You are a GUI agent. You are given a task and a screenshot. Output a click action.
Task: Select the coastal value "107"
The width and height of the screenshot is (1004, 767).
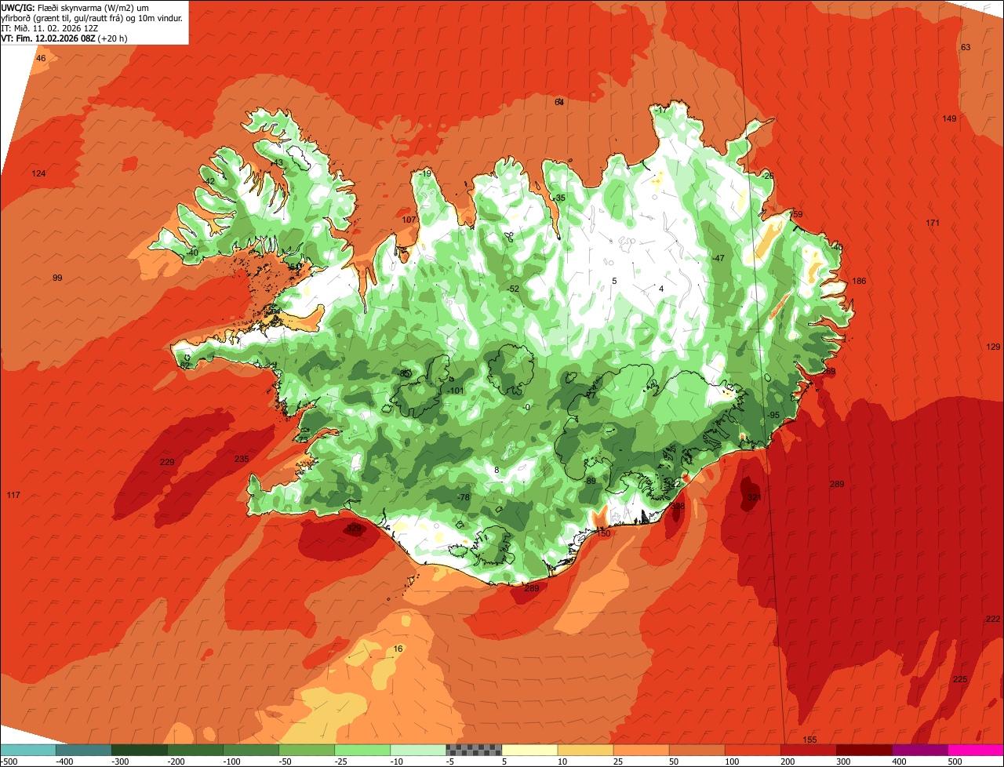pos(409,220)
